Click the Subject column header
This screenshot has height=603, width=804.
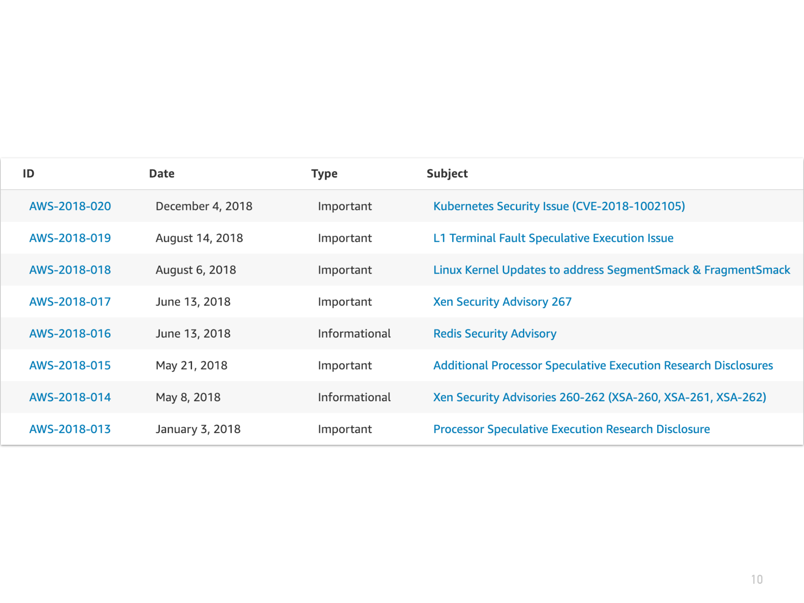pyautogui.click(x=447, y=174)
